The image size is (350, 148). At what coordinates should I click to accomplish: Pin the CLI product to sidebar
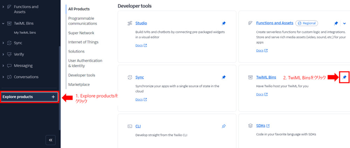coord(224,126)
